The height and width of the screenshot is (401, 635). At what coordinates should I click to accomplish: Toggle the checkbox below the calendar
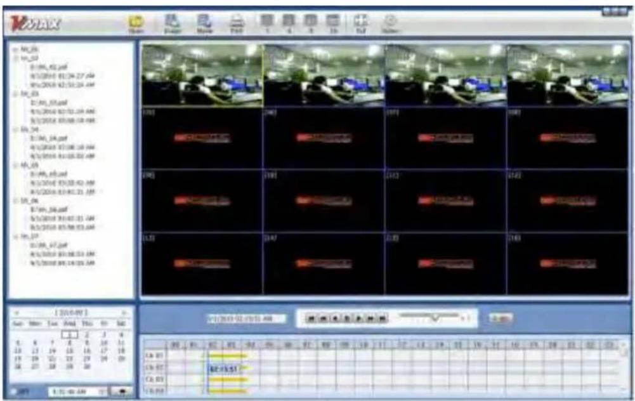coord(13,391)
